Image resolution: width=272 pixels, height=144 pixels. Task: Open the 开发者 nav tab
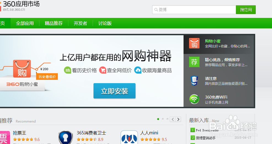(x=80, y=23)
